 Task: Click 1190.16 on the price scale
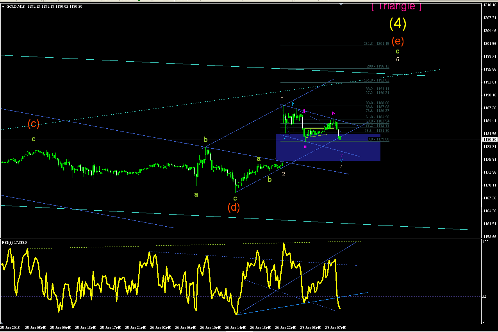point(490,95)
